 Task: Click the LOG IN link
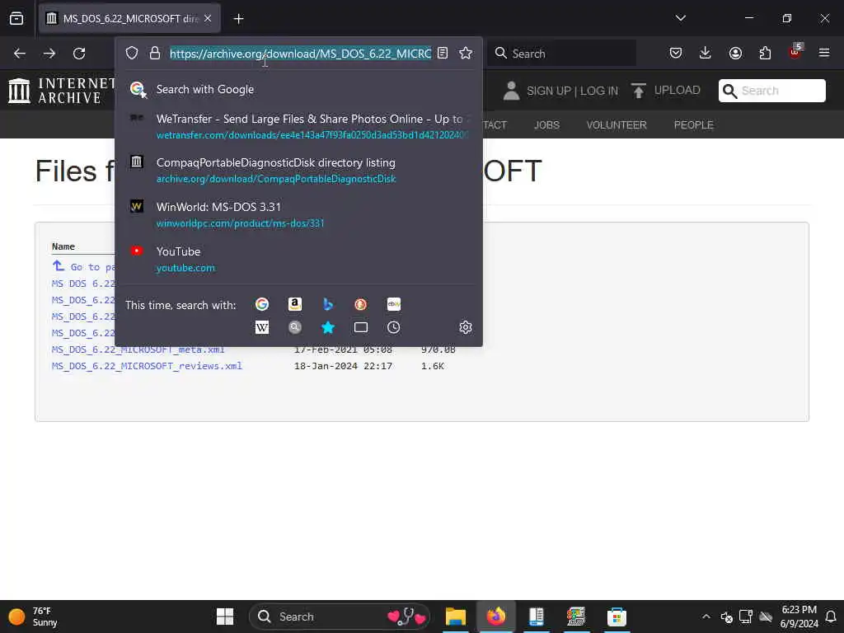(599, 91)
